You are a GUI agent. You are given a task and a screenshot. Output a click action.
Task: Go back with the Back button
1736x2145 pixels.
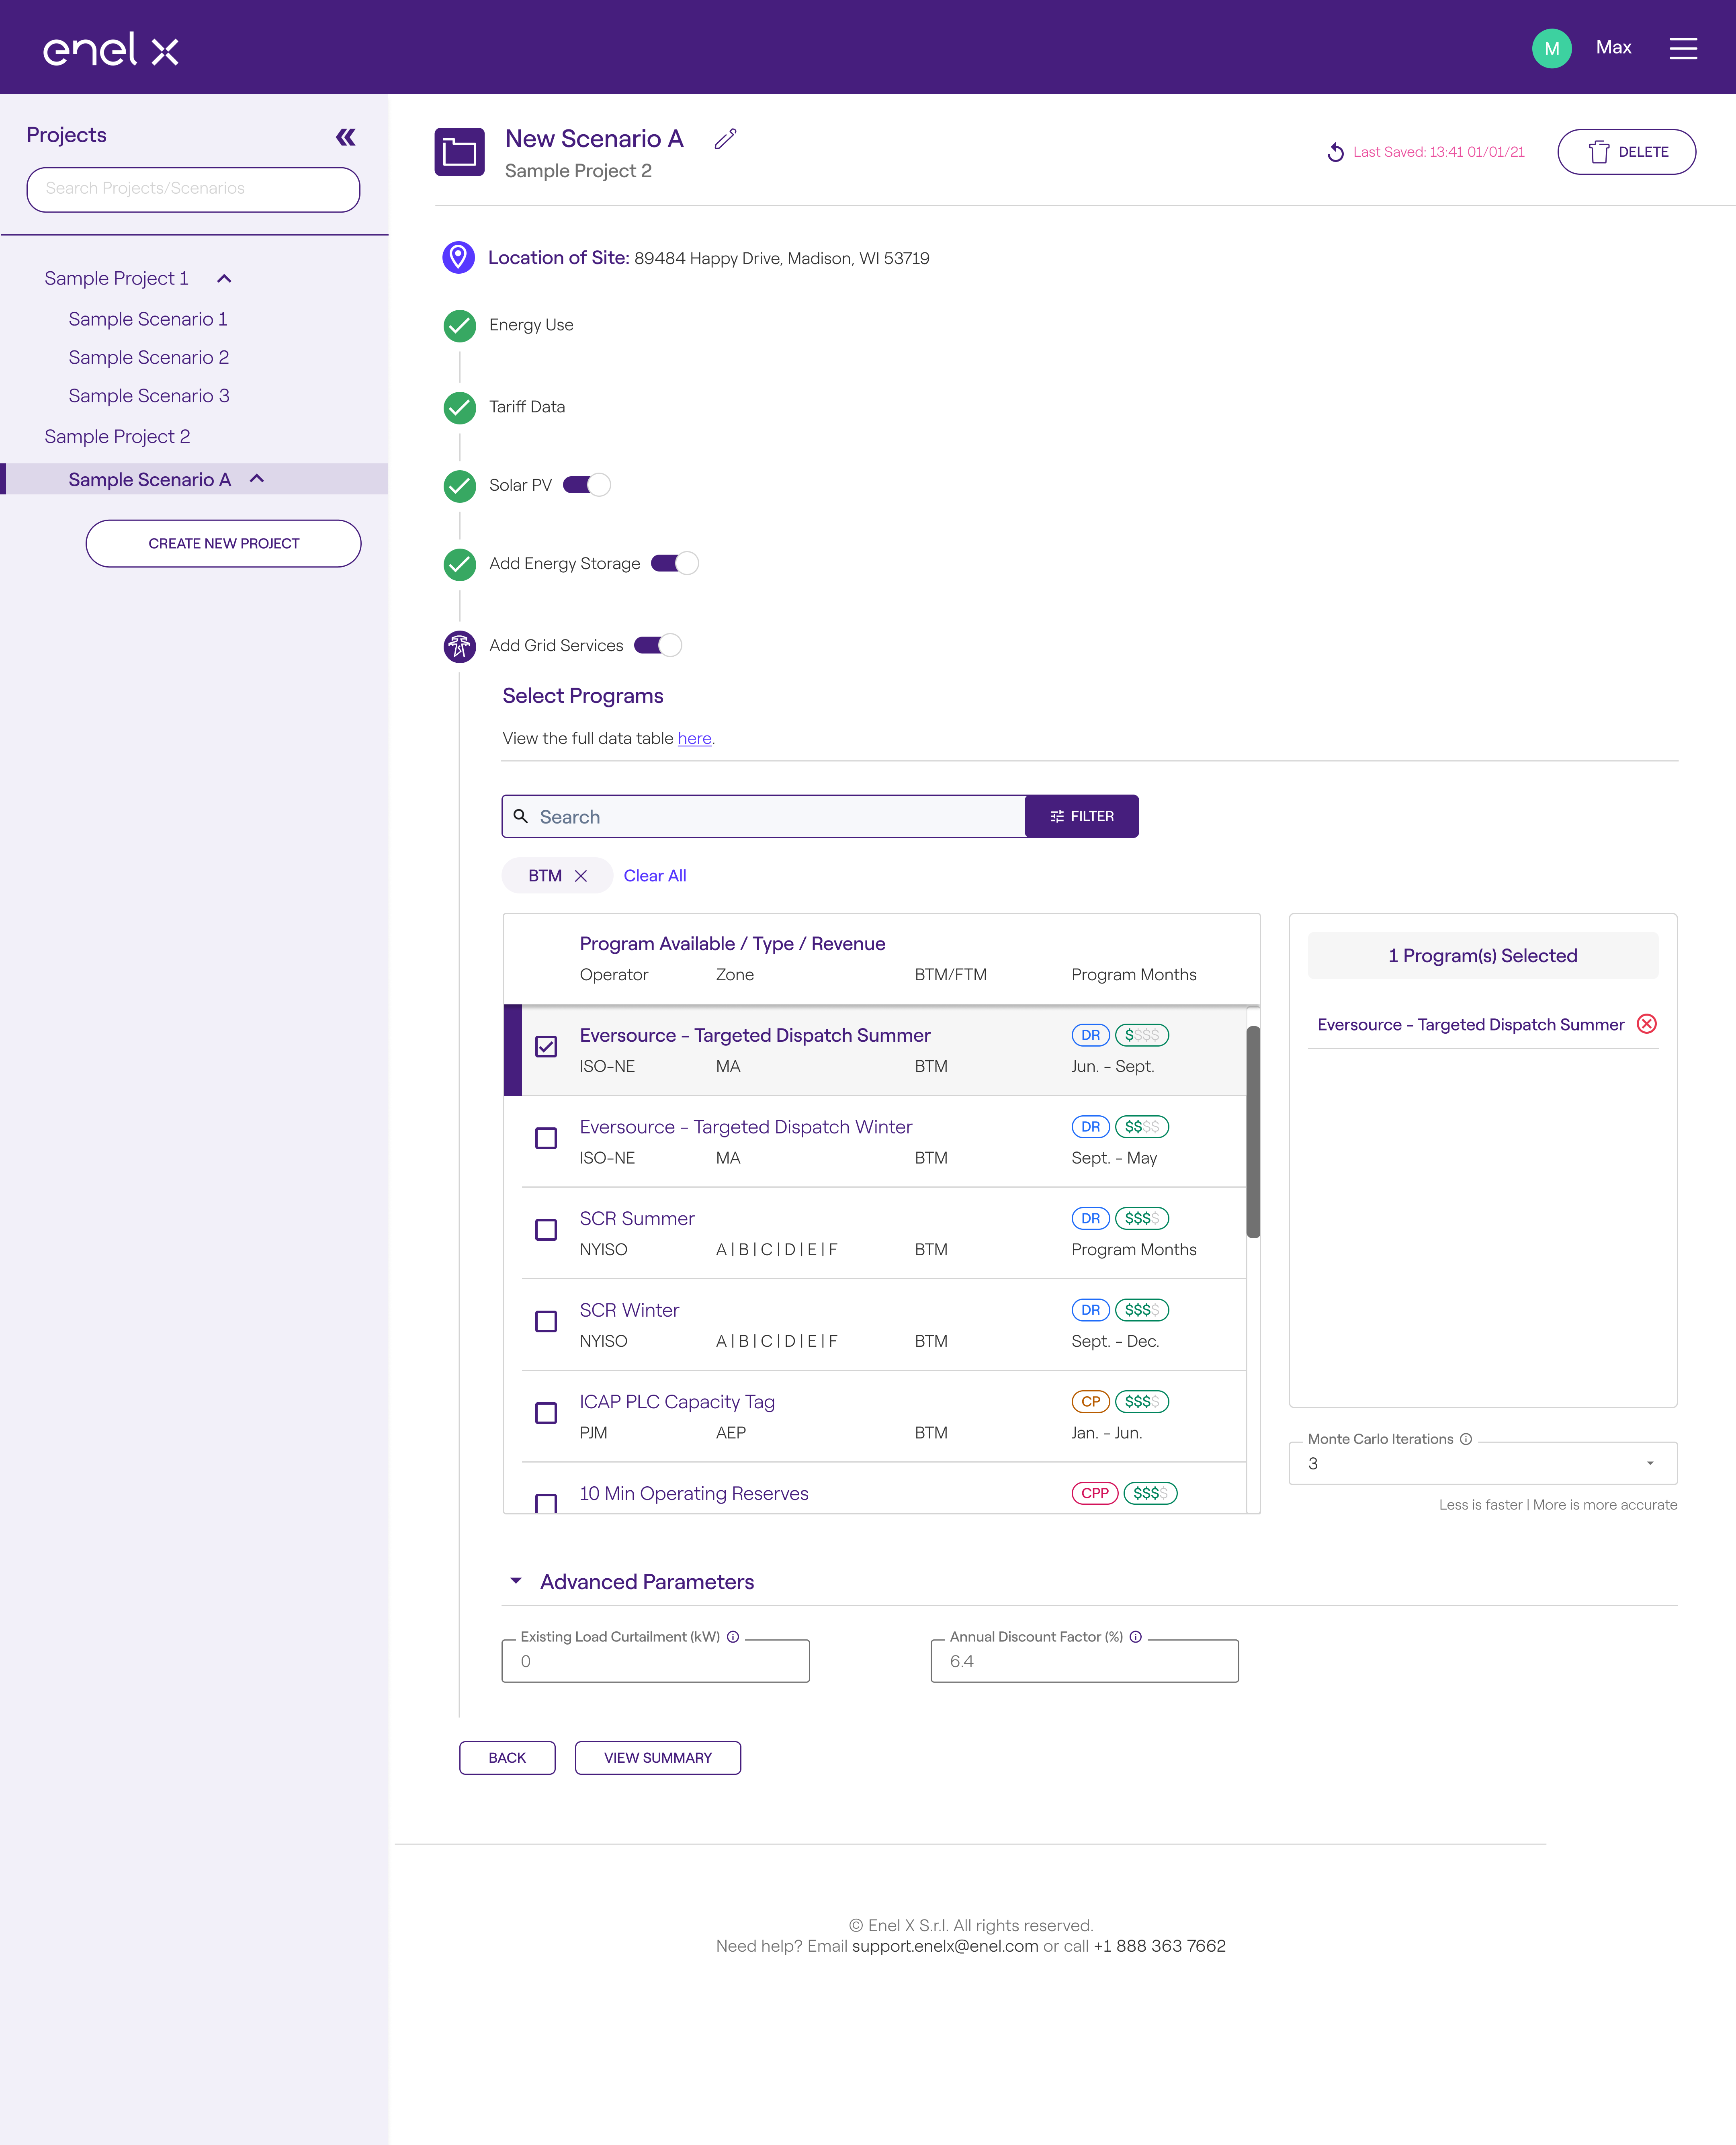507,1758
